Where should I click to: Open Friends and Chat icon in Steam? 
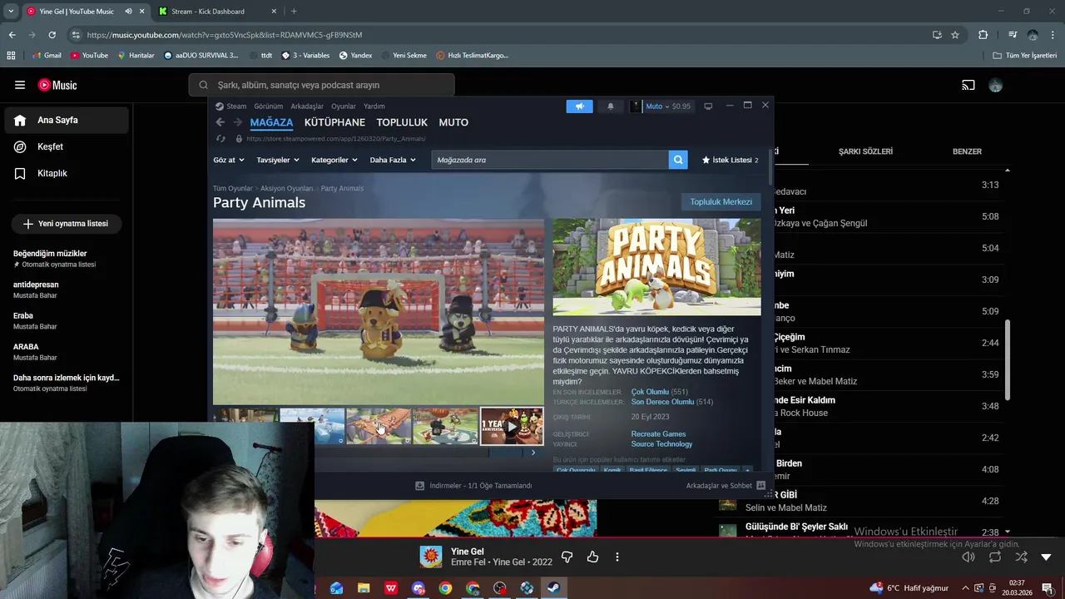click(760, 485)
